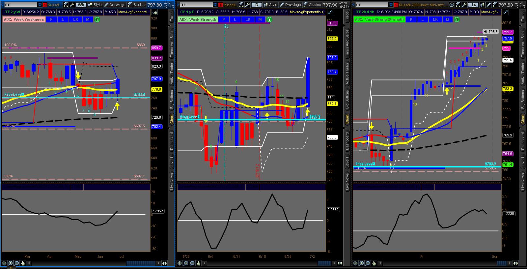Select the Chart sidebar tab of daily chart

click(x=347, y=119)
